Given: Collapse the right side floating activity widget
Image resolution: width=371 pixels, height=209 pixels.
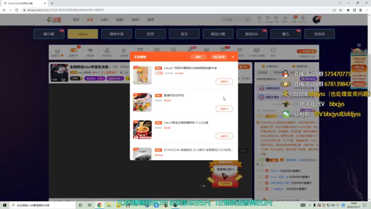Looking at the screenshot, I should point(359,45).
